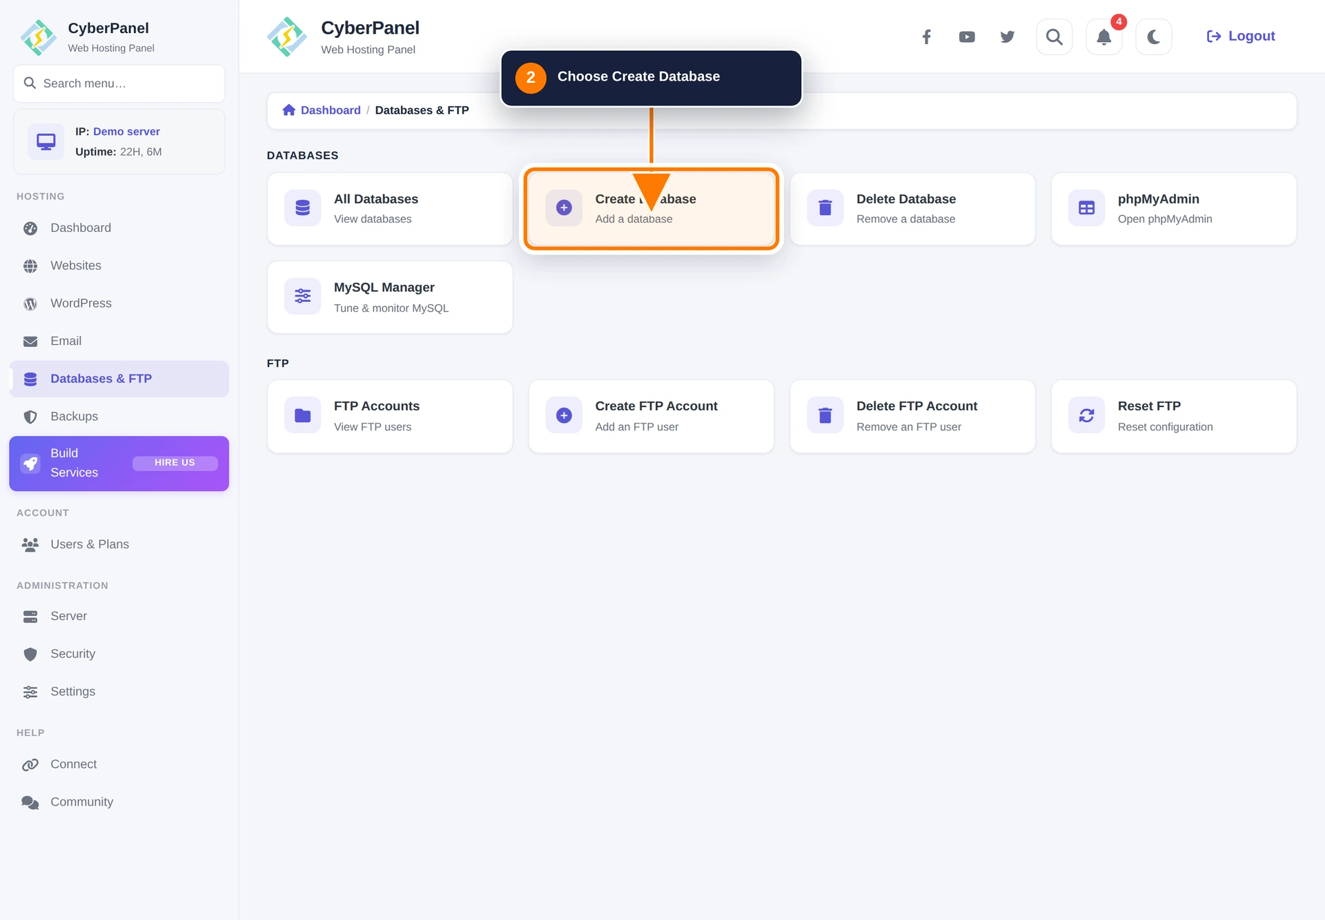
Task: Click the breadcrumb home icon
Action: click(289, 110)
